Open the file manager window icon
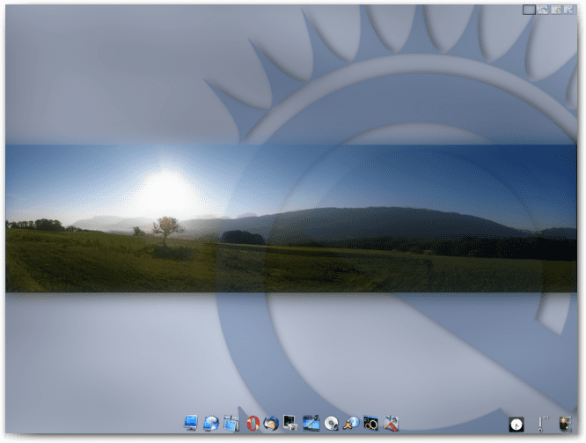Screen dimensions: 586x443 click(x=231, y=423)
